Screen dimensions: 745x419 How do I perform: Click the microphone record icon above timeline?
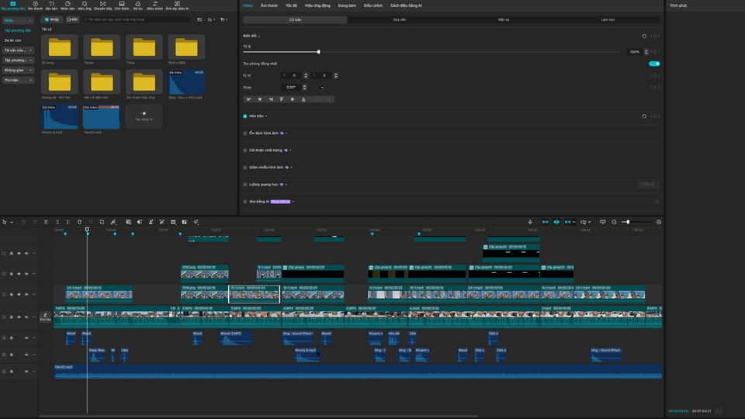tap(530, 222)
